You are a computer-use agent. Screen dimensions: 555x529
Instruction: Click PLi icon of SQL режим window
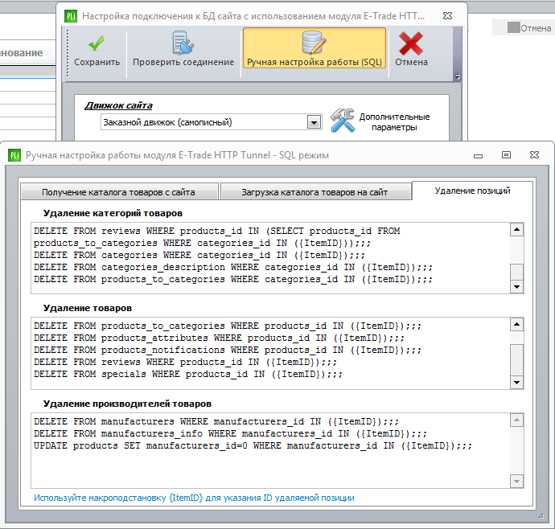click(14, 155)
